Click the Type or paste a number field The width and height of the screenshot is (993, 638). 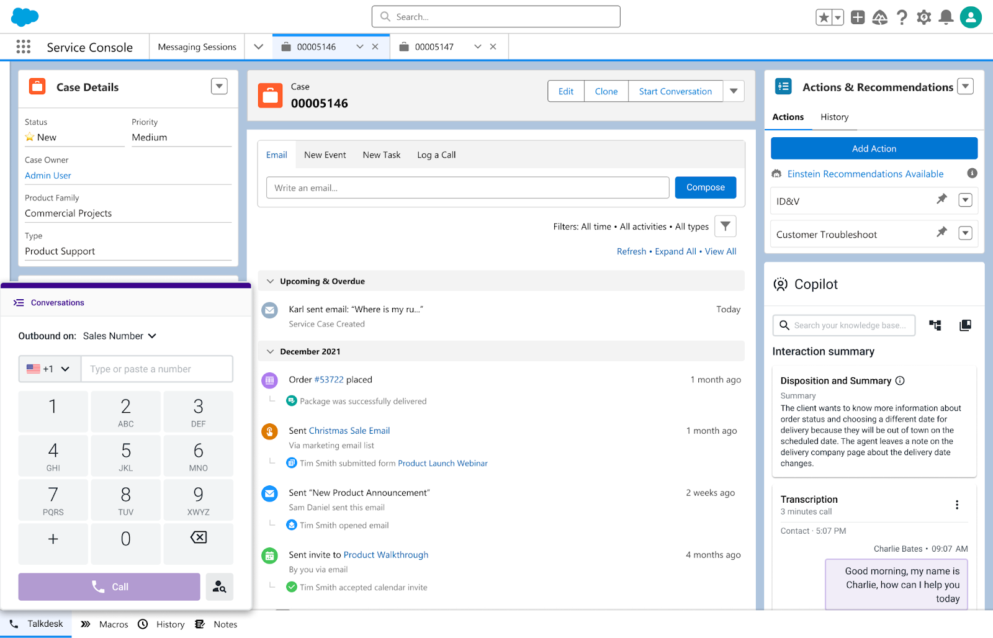pyautogui.click(x=157, y=369)
